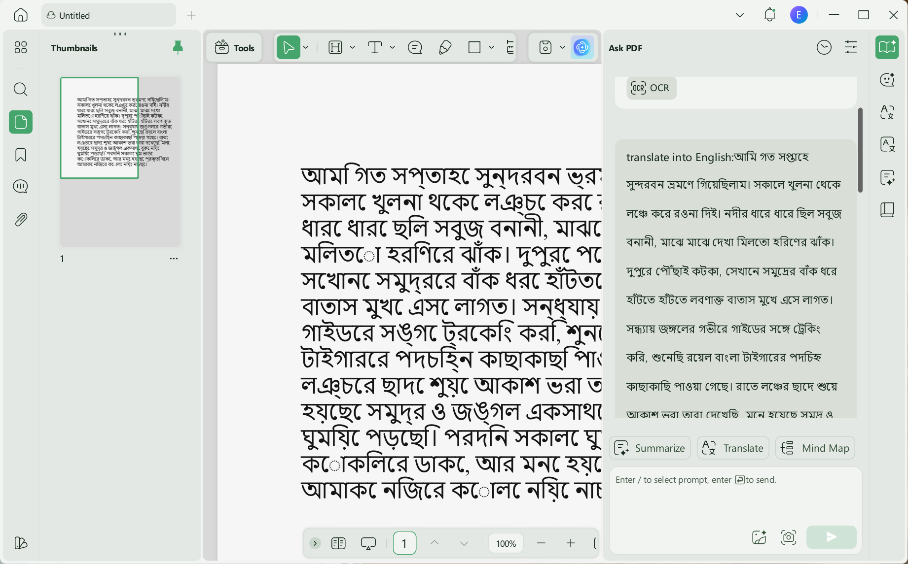Click the OCR chip

click(x=652, y=88)
